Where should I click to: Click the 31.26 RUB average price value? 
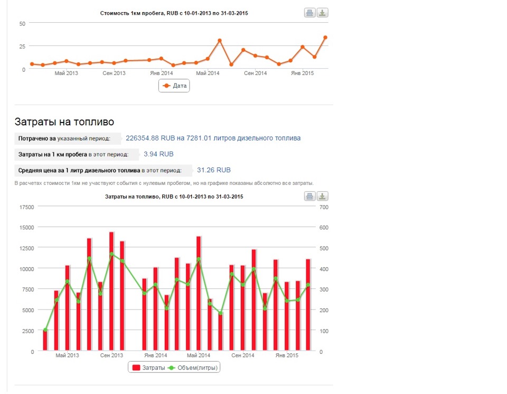[214, 170]
